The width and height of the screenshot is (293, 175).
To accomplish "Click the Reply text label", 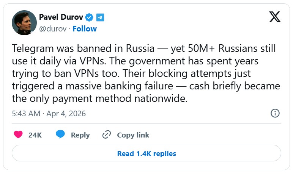I will pos(80,135).
